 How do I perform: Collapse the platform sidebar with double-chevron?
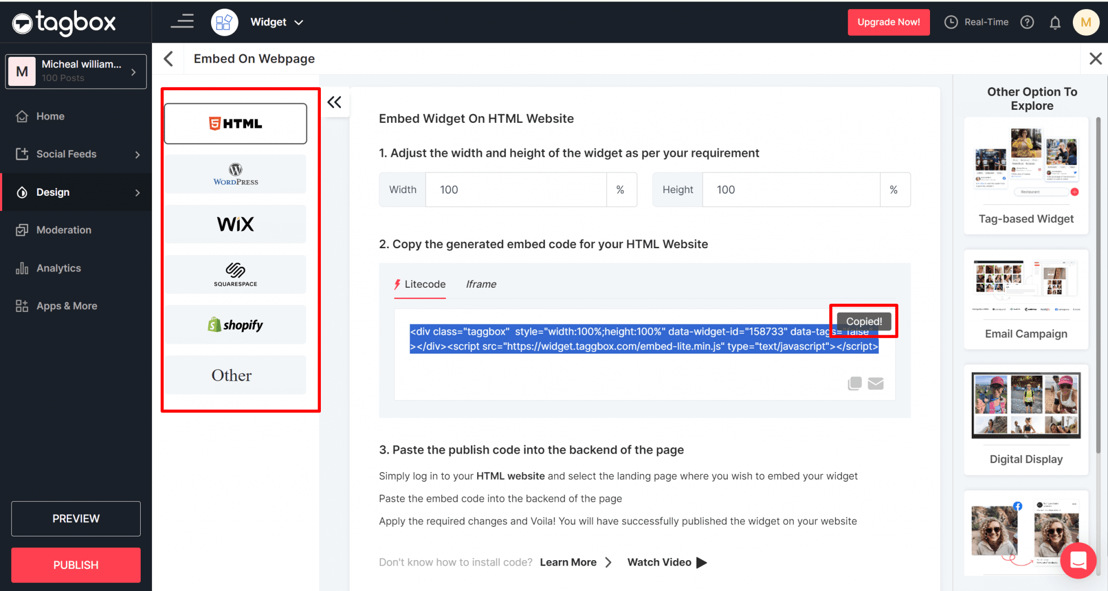(335, 102)
